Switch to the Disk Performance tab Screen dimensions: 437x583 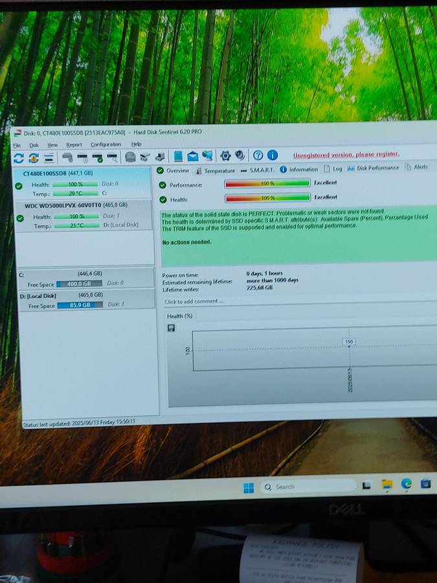[373, 168]
